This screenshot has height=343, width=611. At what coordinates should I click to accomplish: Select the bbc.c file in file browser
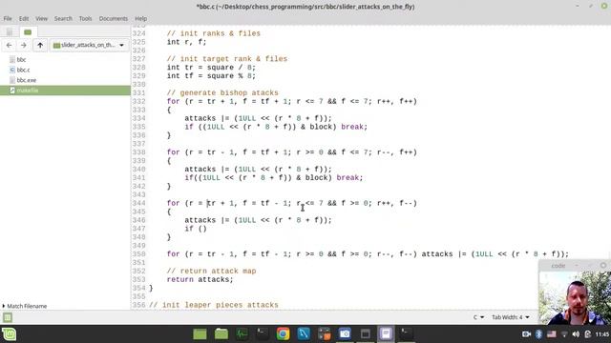(x=23, y=70)
